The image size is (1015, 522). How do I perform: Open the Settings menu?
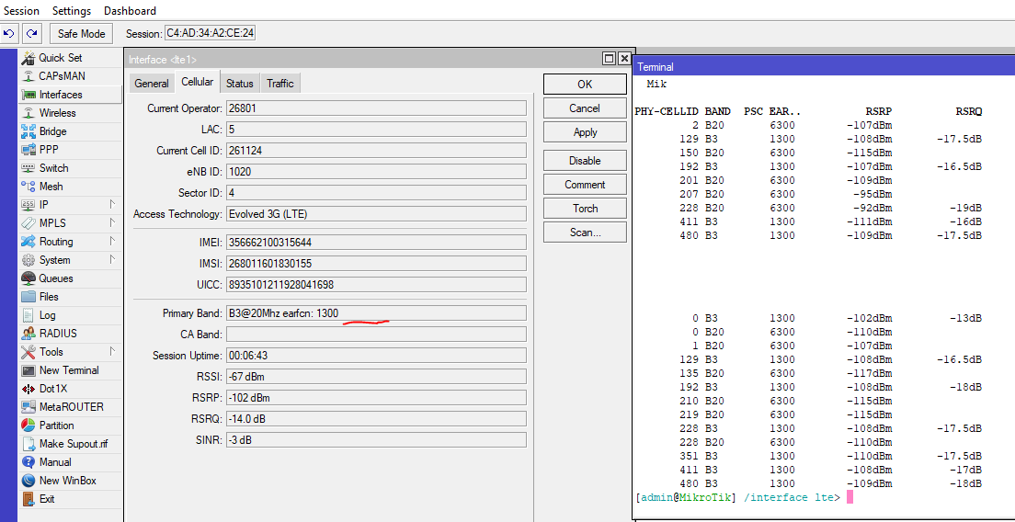pos(72,11)
